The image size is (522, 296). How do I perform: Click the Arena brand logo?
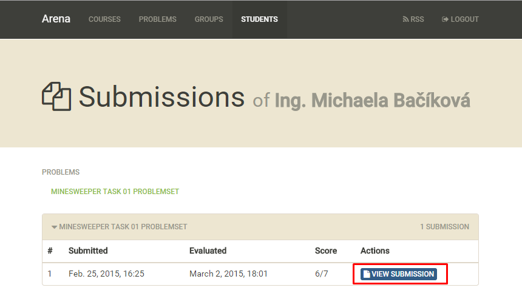pos(56,19)
